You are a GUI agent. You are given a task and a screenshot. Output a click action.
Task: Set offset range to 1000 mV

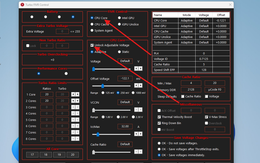(133, 93)
